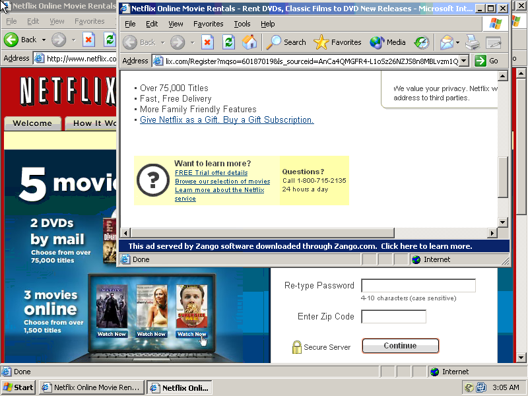Open the Tools menu in the front window
Image resolution: width=528 pixels, height=396 pixels.
[x=242, y=24]
